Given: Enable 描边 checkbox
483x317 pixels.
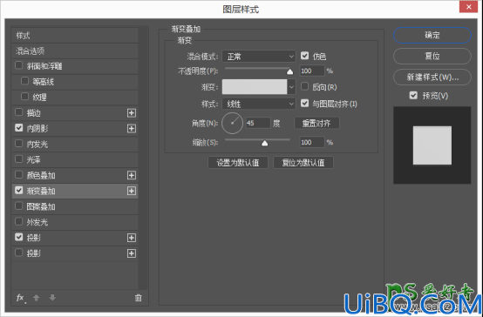Looking at the screenshot, I should click(x=19, y=112).
